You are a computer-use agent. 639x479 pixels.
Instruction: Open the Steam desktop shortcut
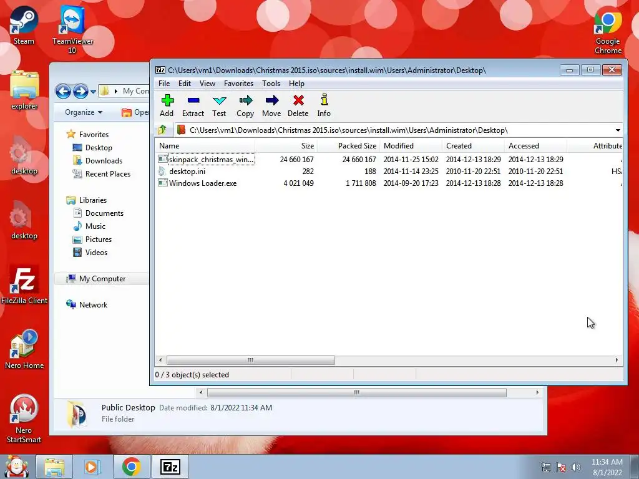pos(24,25)
